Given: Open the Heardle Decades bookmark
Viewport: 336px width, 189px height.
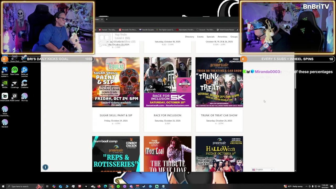Looking at the screenshot, I should click(x=146, y=30).
